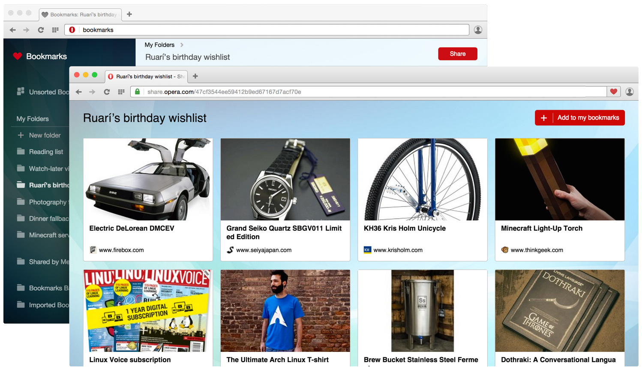Image resolution: width=642 pixels, height=372 pixels.
Task: Click "Electric DeLorean DMCEV" title
Action: pyautogui.click(x=132, y=228)
